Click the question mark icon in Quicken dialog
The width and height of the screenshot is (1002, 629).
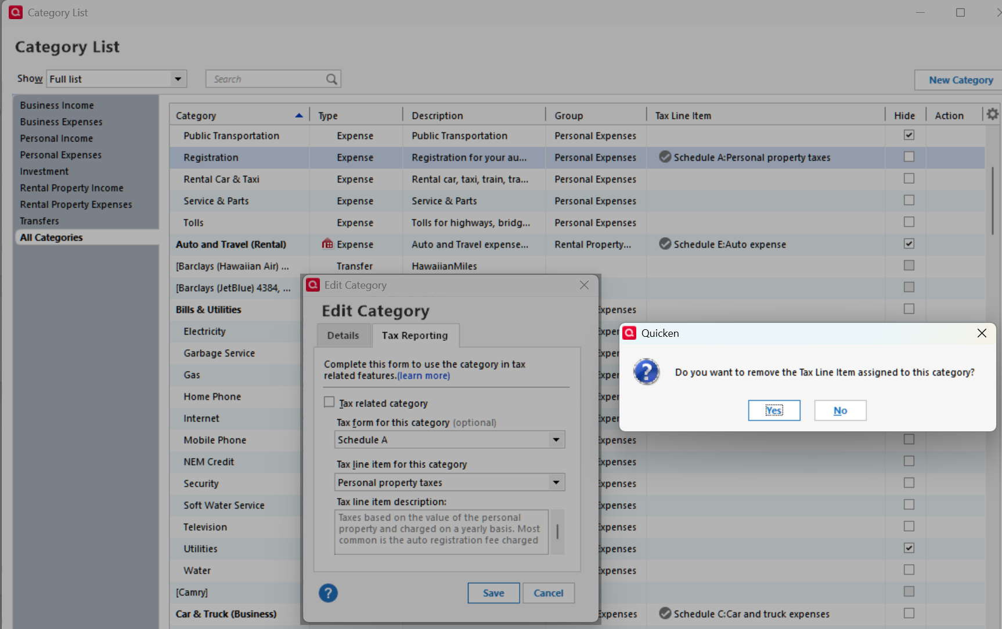pyautogui.click(x=647, y=372)
